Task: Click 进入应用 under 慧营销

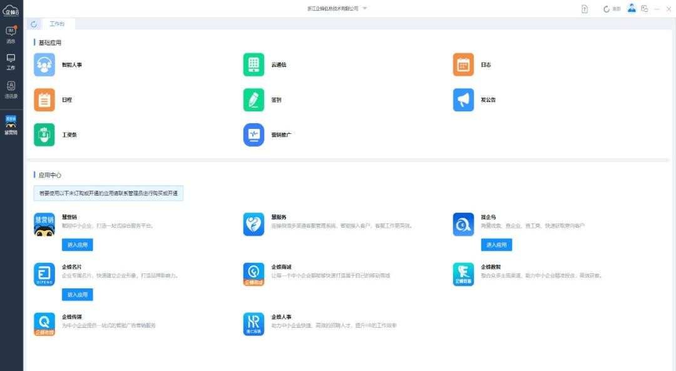Action: pyautogui.click(x=78, y=245)
